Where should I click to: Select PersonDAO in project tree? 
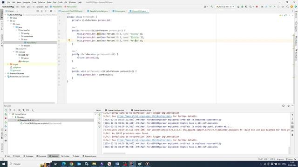30,43
